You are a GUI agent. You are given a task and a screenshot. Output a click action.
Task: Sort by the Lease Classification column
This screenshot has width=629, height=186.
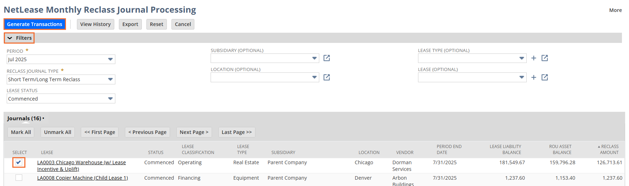(x=198, y=149)
